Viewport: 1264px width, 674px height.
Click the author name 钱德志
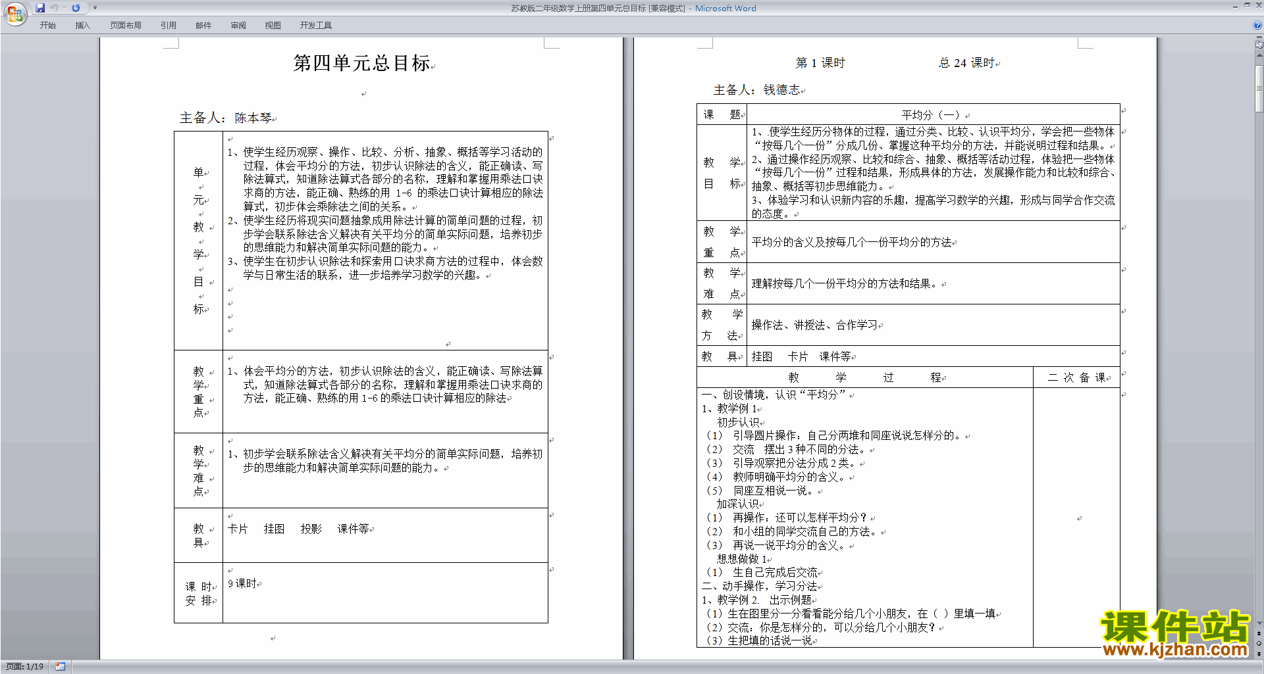781,89
